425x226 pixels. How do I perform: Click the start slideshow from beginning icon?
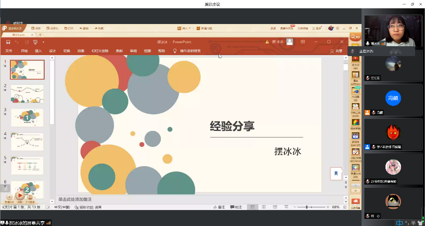pos(35,42)
